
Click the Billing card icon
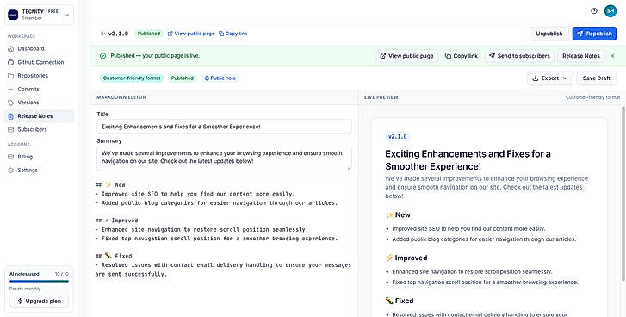coord(11,157)
